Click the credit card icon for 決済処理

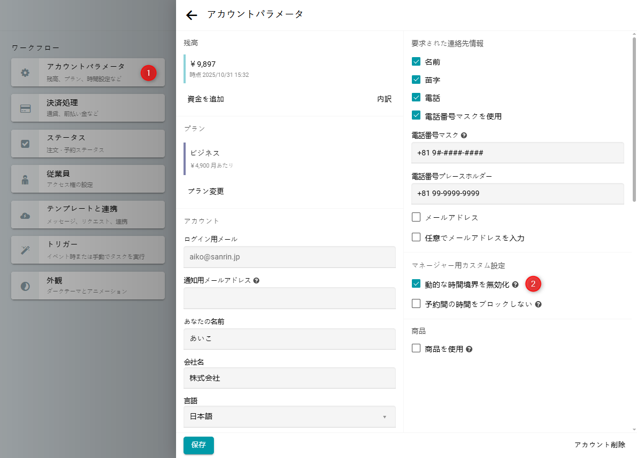click(x=25, y=108)
